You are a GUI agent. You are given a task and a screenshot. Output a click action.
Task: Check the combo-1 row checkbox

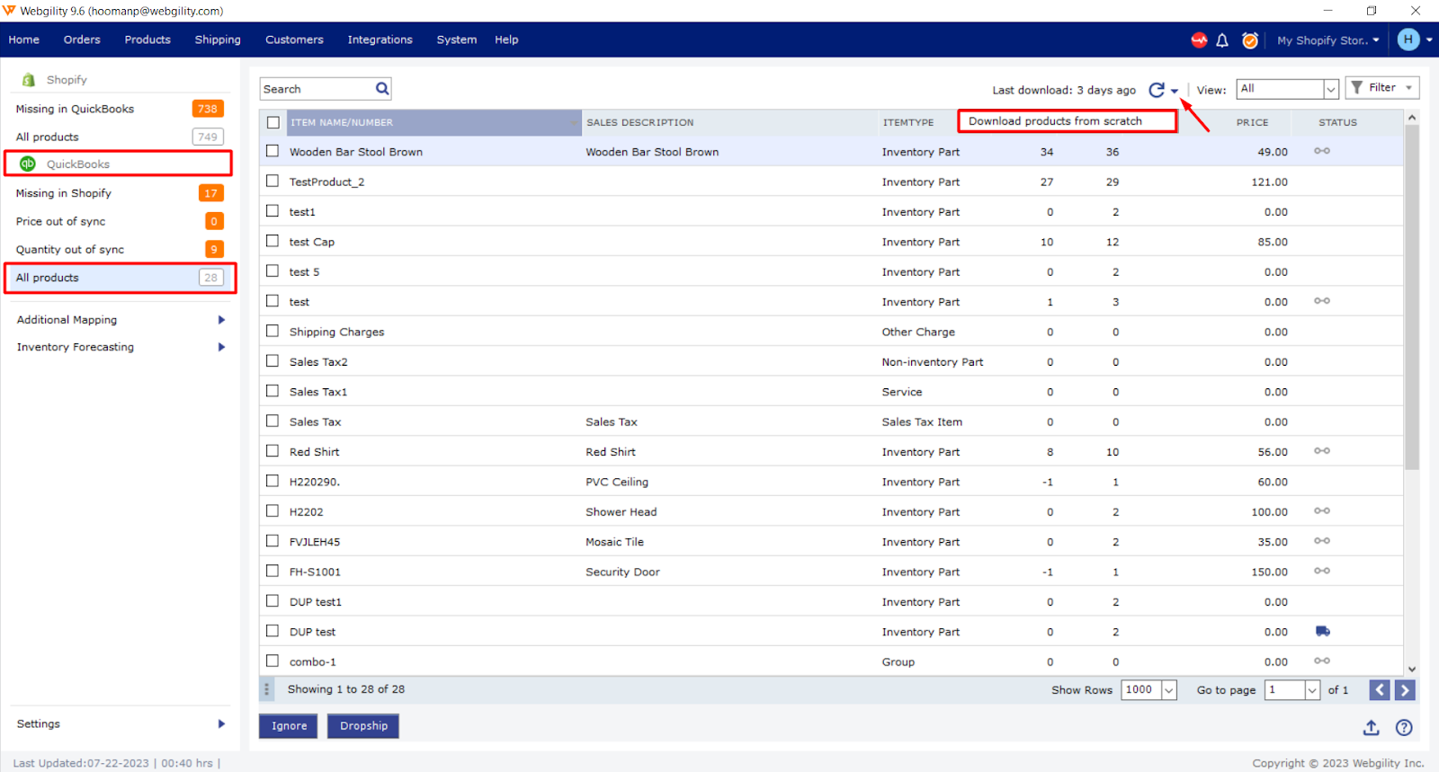tap(273, 661)
